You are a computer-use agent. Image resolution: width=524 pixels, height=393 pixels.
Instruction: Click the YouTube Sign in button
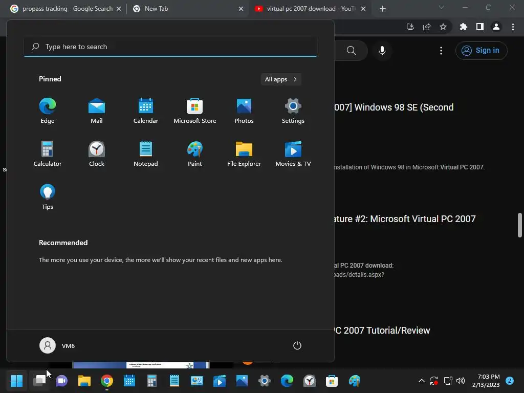pos(481,51)
